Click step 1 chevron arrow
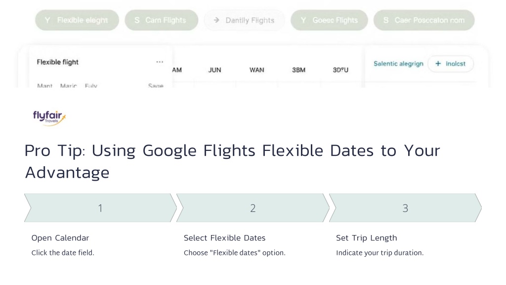The image size is (506, 285). [x=100, y=208]
